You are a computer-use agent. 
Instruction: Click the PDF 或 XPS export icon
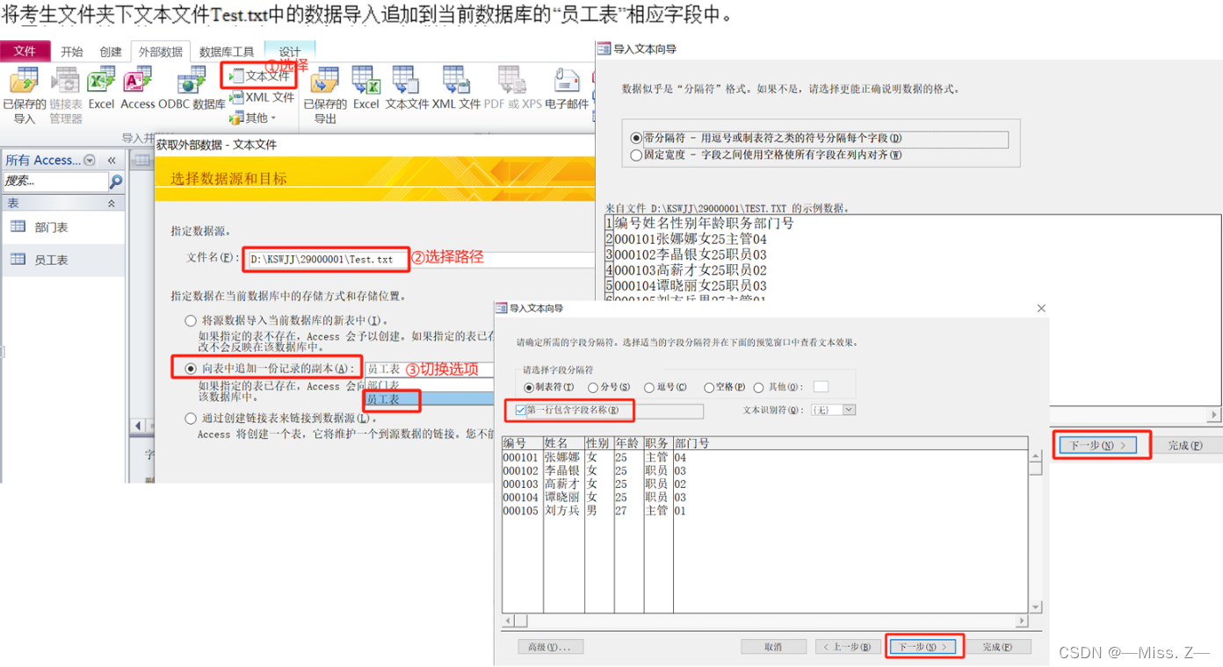[513, 90]
